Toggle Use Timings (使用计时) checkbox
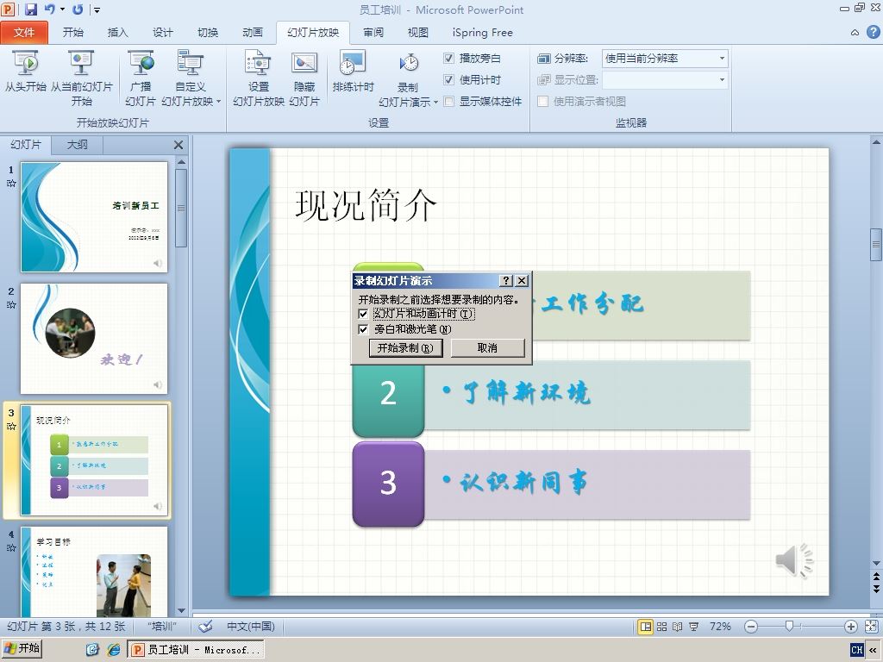 448,79
